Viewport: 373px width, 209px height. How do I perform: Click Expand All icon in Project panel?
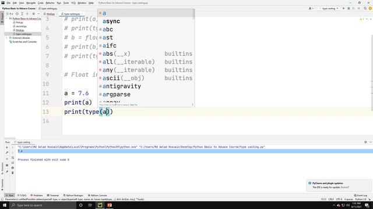[22, 14]
